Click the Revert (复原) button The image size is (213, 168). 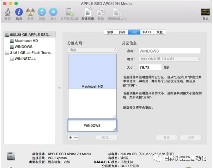click(166, 138)
